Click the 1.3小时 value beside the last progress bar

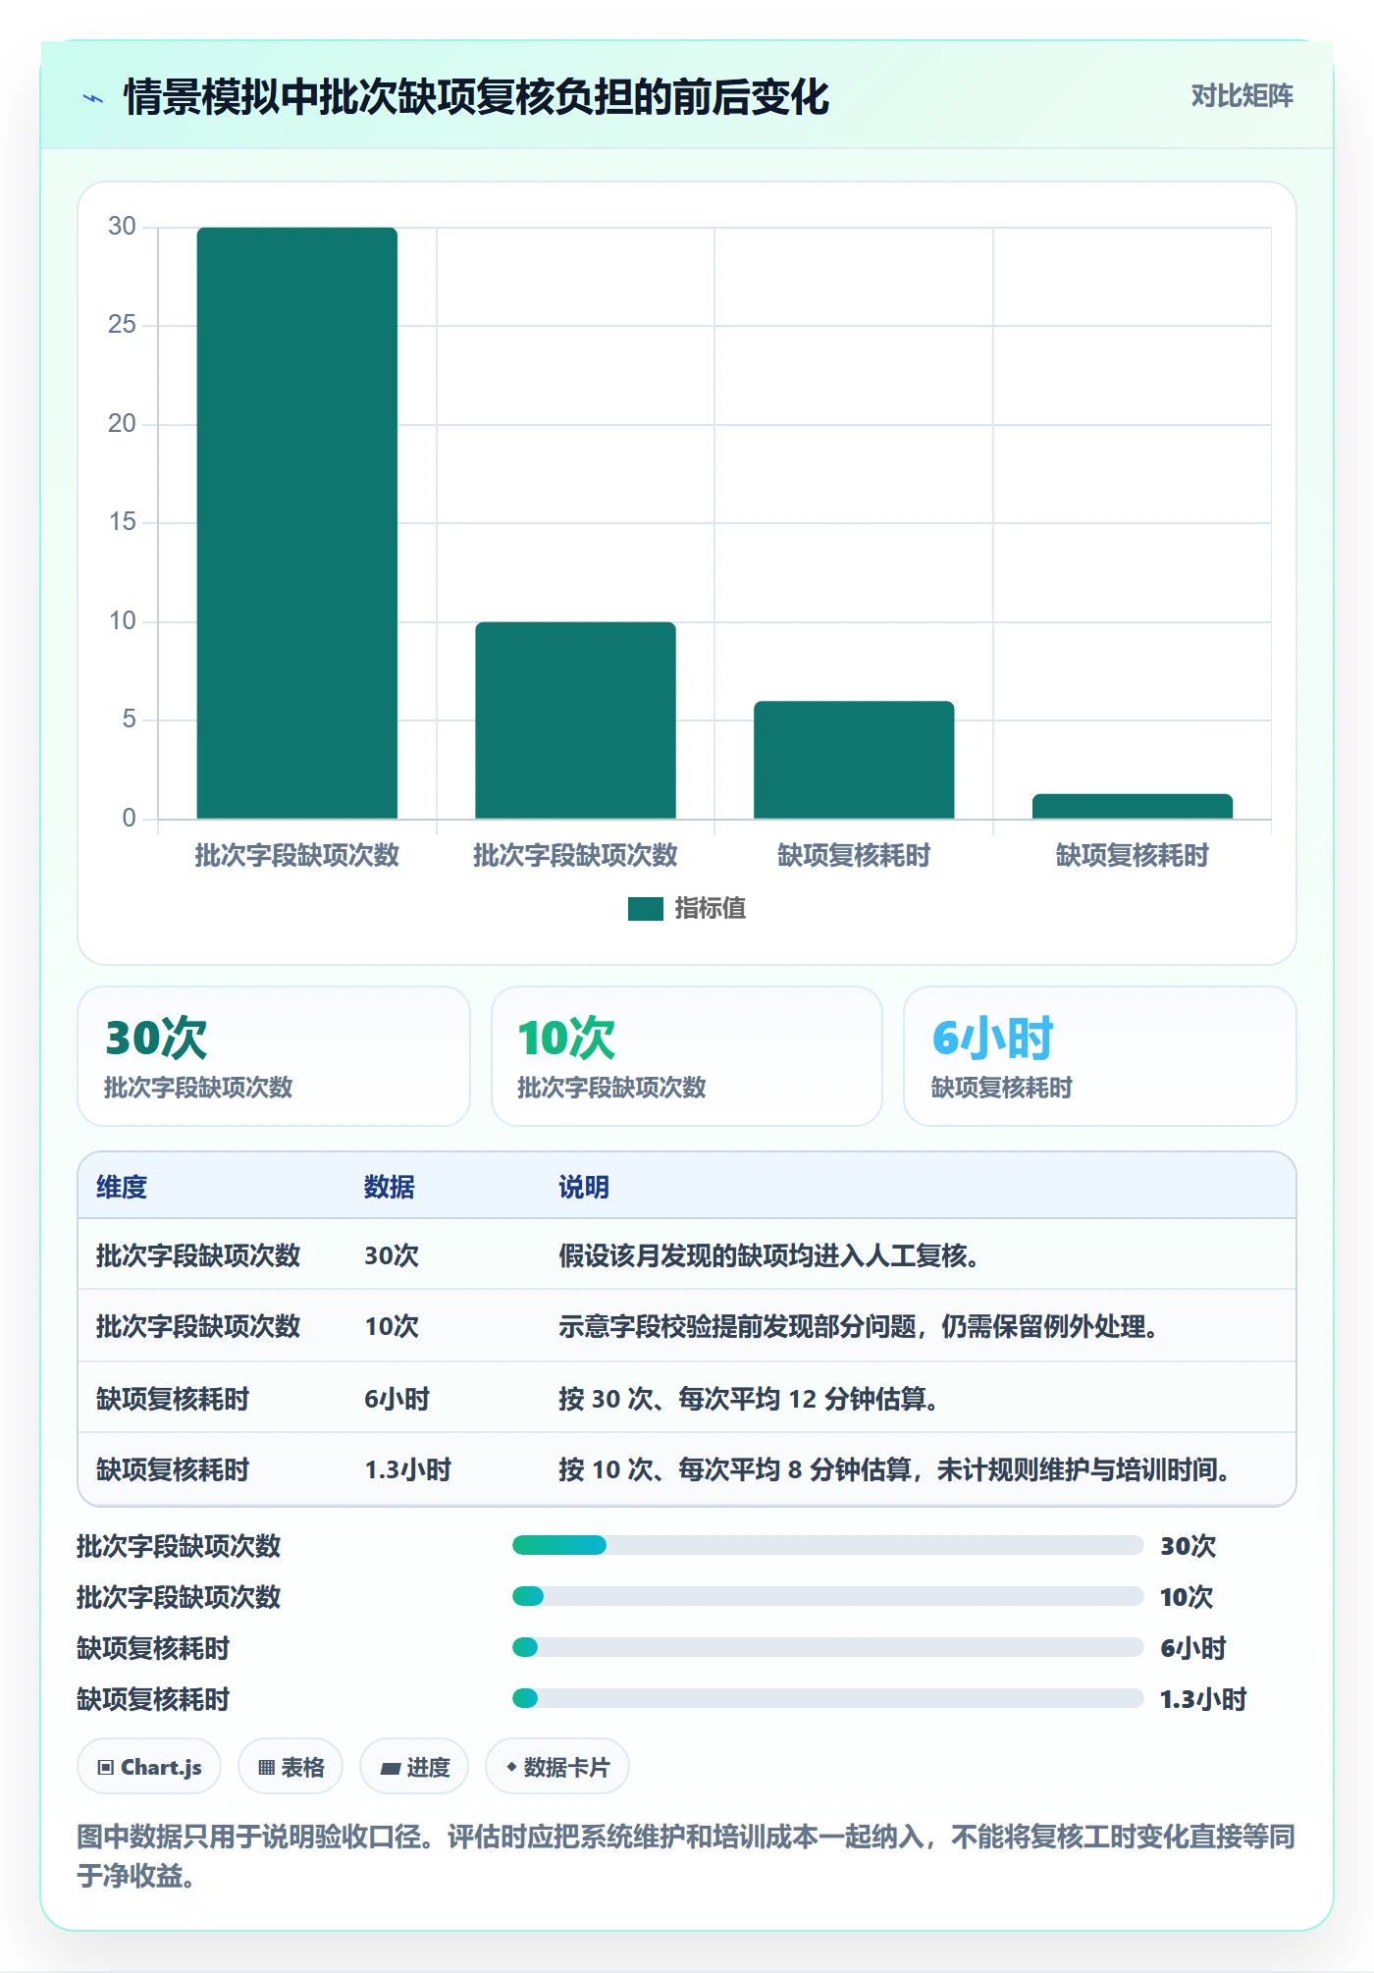coord(1203,1699)
